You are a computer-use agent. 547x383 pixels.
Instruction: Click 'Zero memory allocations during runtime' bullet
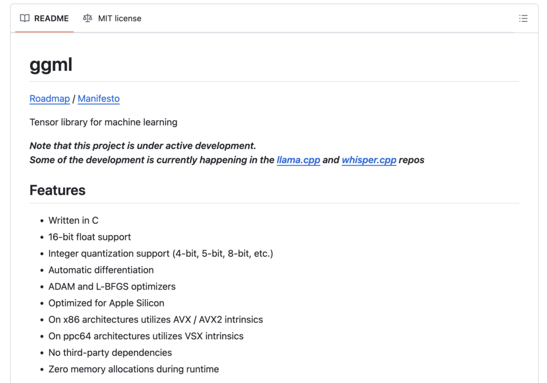[x=134, y=369]
